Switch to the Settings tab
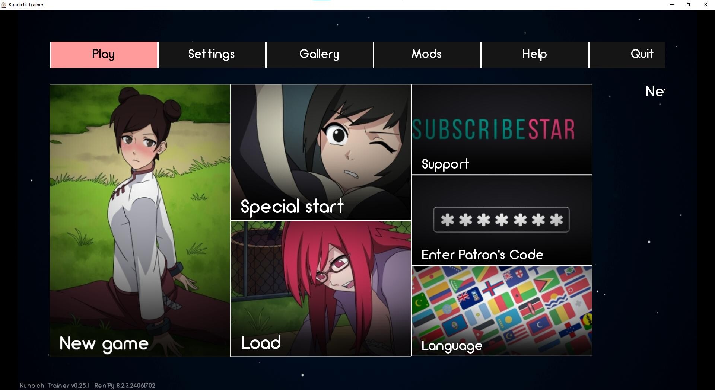The image size is (715, 390). point(212,55)
